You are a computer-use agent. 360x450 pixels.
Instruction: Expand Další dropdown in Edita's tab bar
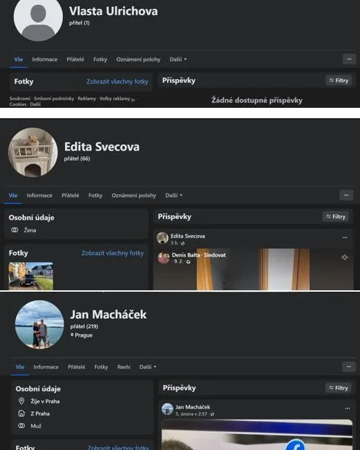[173, 196]
